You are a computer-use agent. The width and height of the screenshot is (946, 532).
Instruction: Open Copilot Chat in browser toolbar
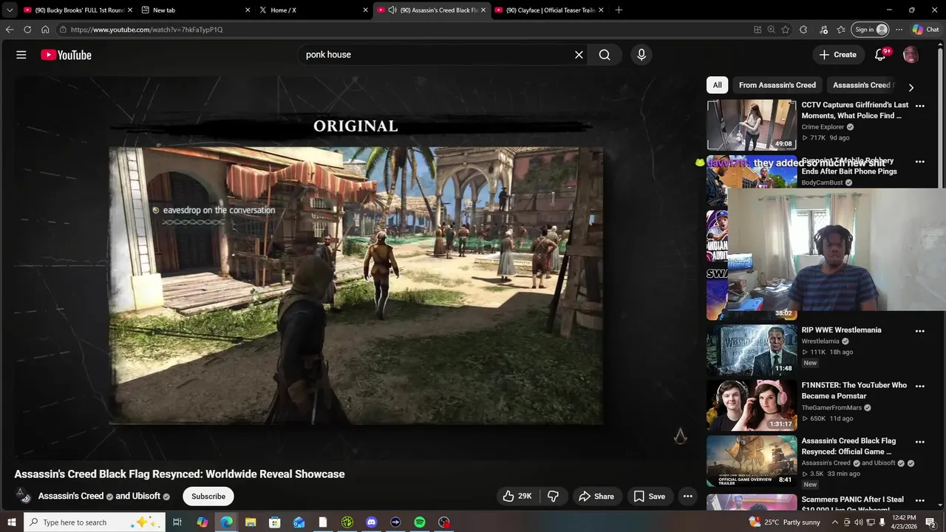926,30
